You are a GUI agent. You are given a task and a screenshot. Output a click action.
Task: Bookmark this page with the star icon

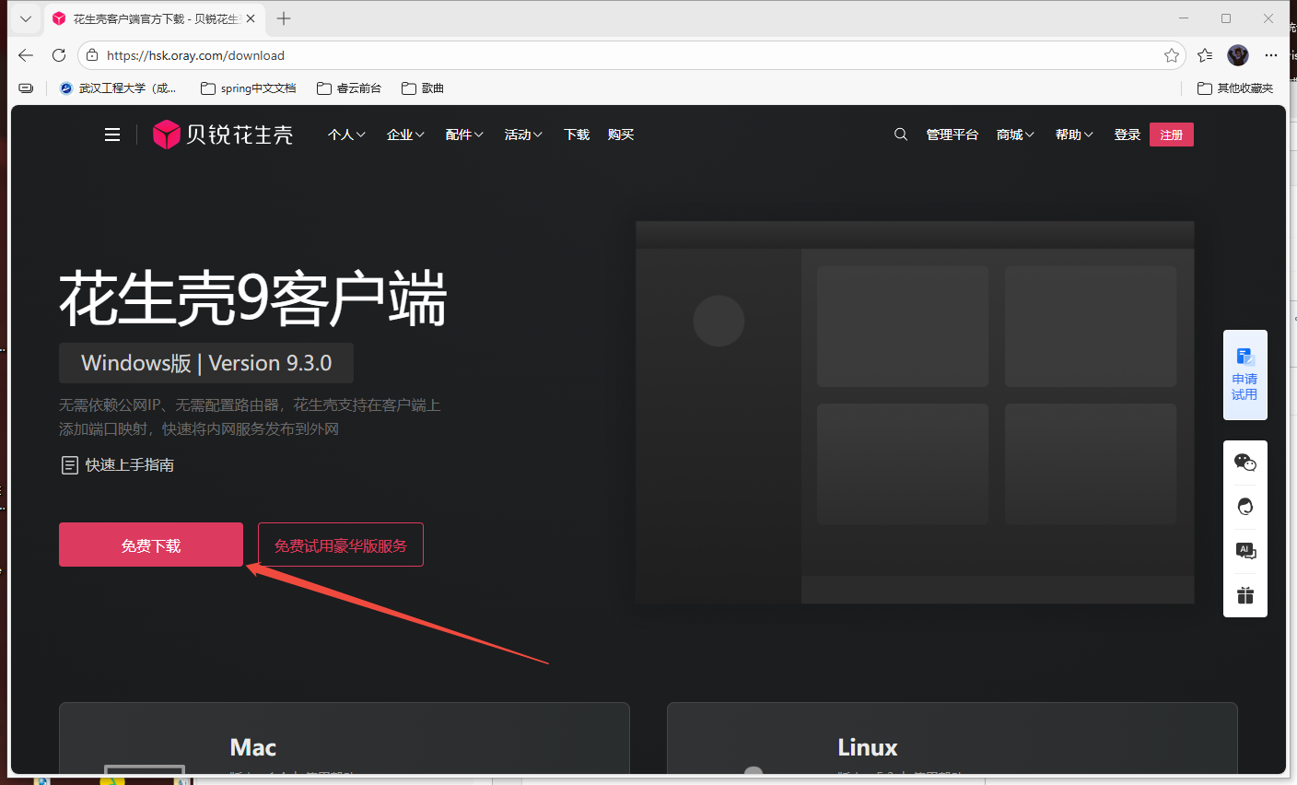[x=1171, y=55]
